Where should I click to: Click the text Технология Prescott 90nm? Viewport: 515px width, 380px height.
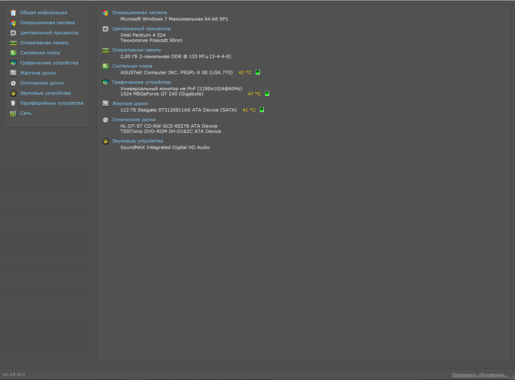pyautogui.click(x=151, y=40)
